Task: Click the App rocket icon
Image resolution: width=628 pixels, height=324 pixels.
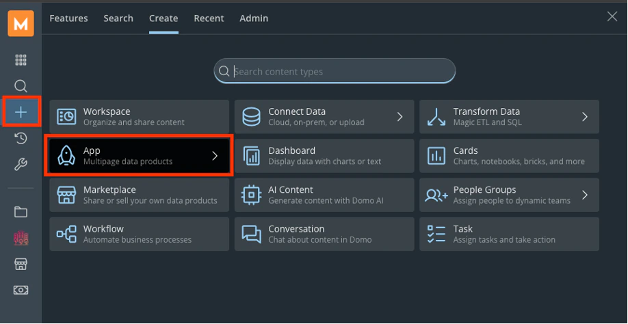Action: 66,156
